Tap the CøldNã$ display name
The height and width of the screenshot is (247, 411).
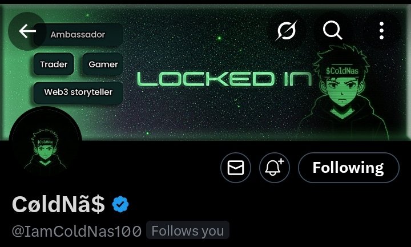click(58, 205)
